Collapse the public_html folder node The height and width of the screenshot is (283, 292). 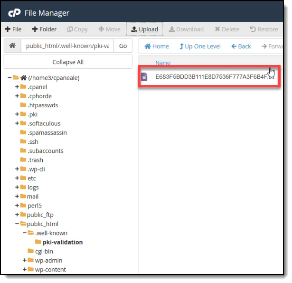tap(17, 224)
